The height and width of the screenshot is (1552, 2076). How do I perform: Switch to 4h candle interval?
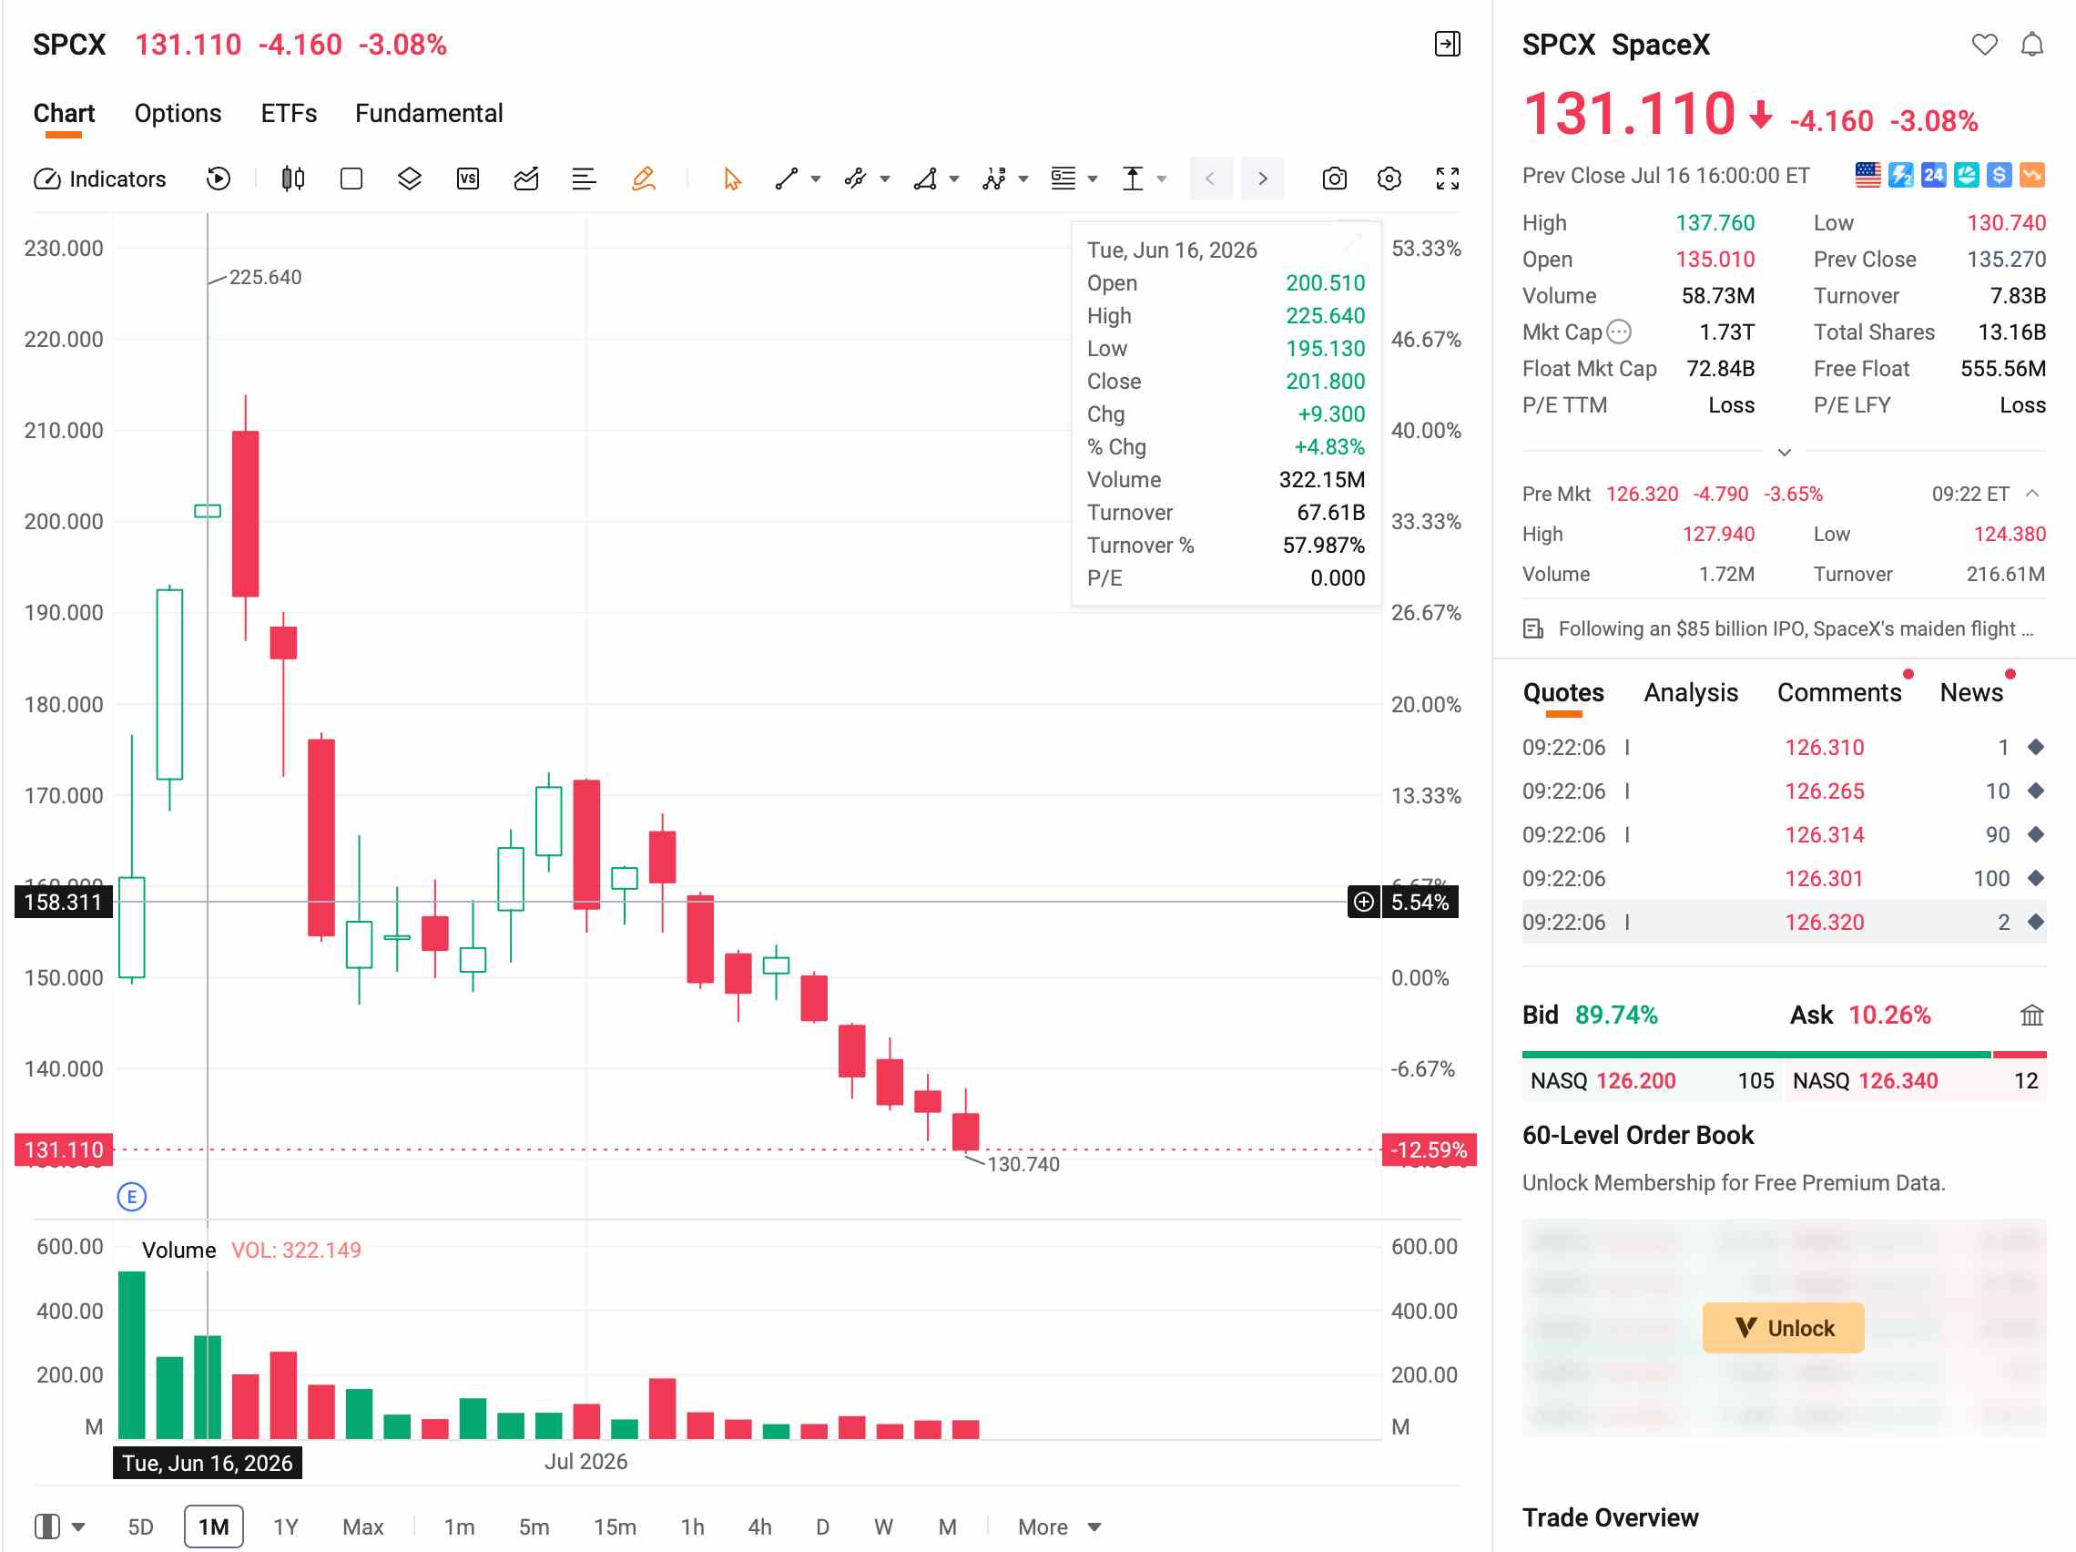tap(759, 1526)
